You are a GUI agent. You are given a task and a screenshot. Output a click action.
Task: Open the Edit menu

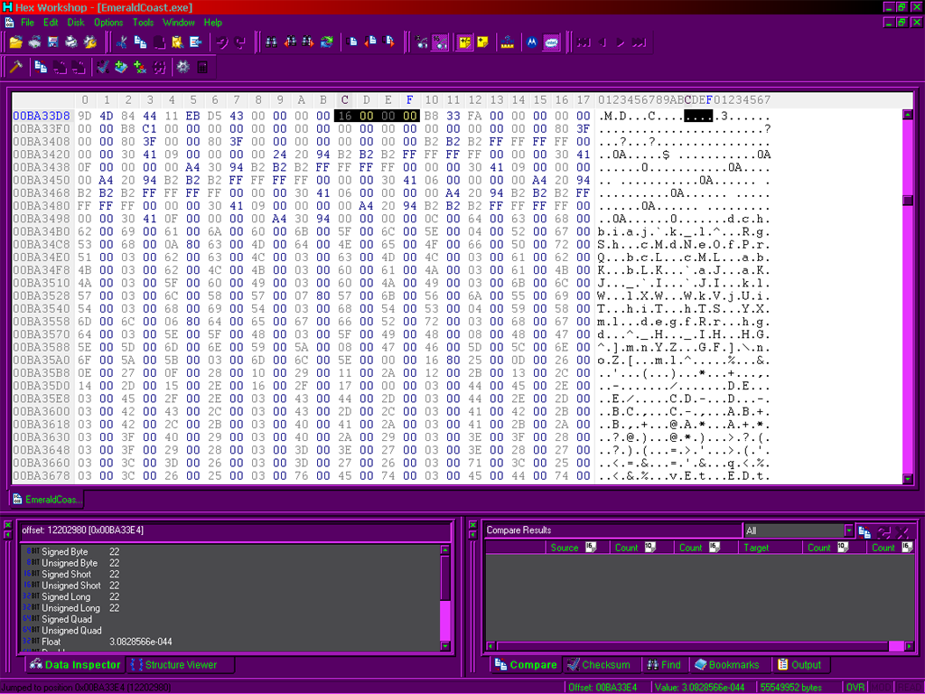[51, 23]
